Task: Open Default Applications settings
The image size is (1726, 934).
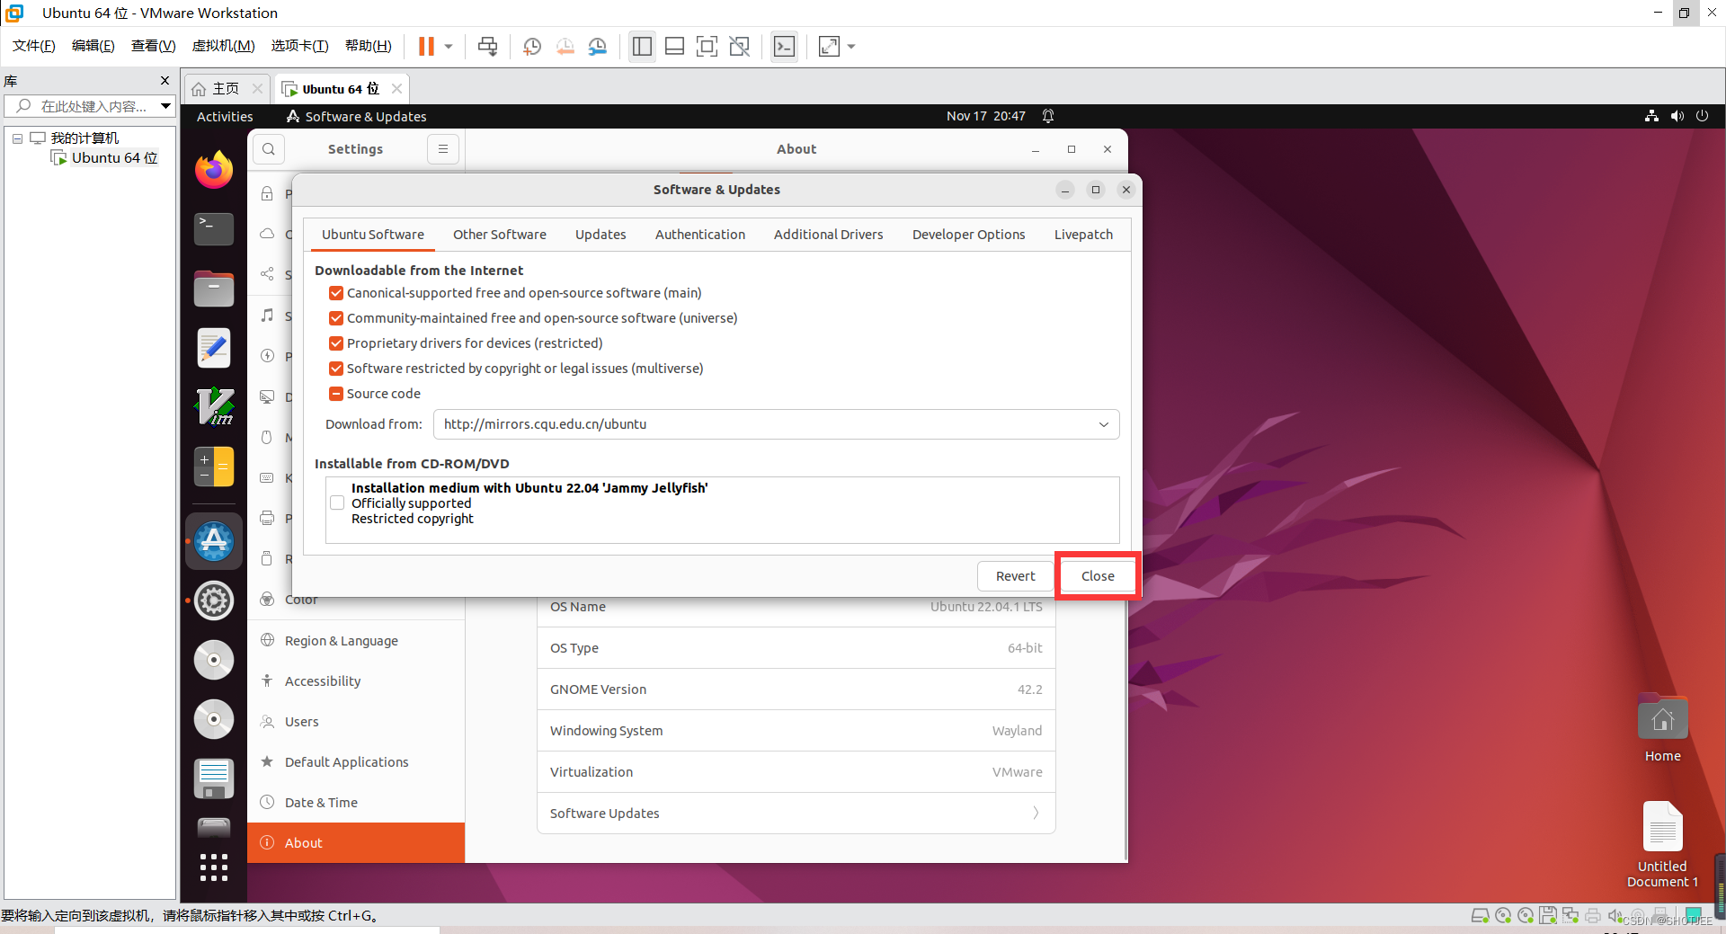Action: pyautogui.click(x=356, y=762)
